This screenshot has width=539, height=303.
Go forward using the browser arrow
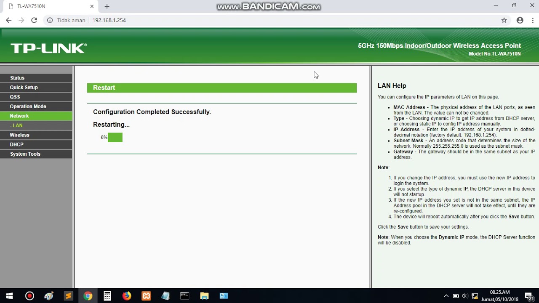pyautogui.click(x=21, y=20)
